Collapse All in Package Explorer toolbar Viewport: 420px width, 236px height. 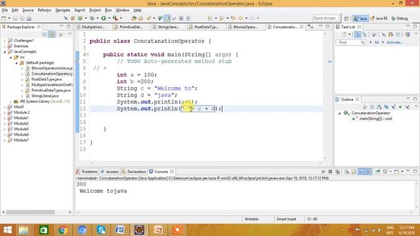[x=45, y=35]
